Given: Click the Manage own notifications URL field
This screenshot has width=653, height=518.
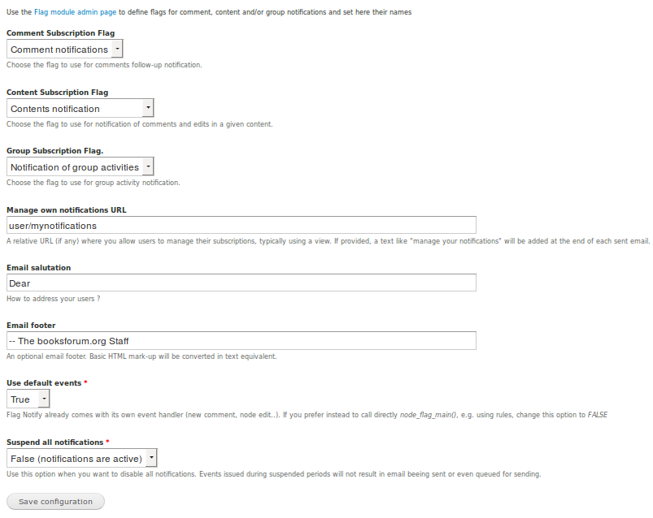Looking at the screenshot, I should coord(242,225).
